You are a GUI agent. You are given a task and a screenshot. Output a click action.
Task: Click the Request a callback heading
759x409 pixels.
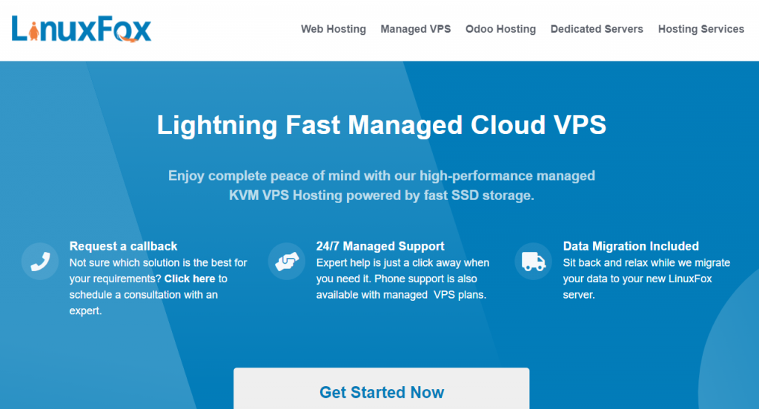pyautogui.click(x=124, y=246)
